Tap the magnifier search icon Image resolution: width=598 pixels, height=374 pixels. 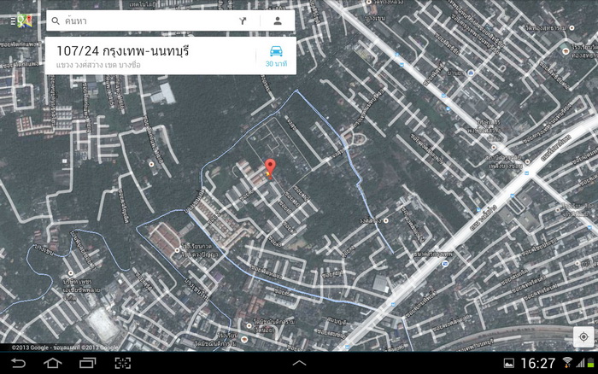click(x=56, y=21)
